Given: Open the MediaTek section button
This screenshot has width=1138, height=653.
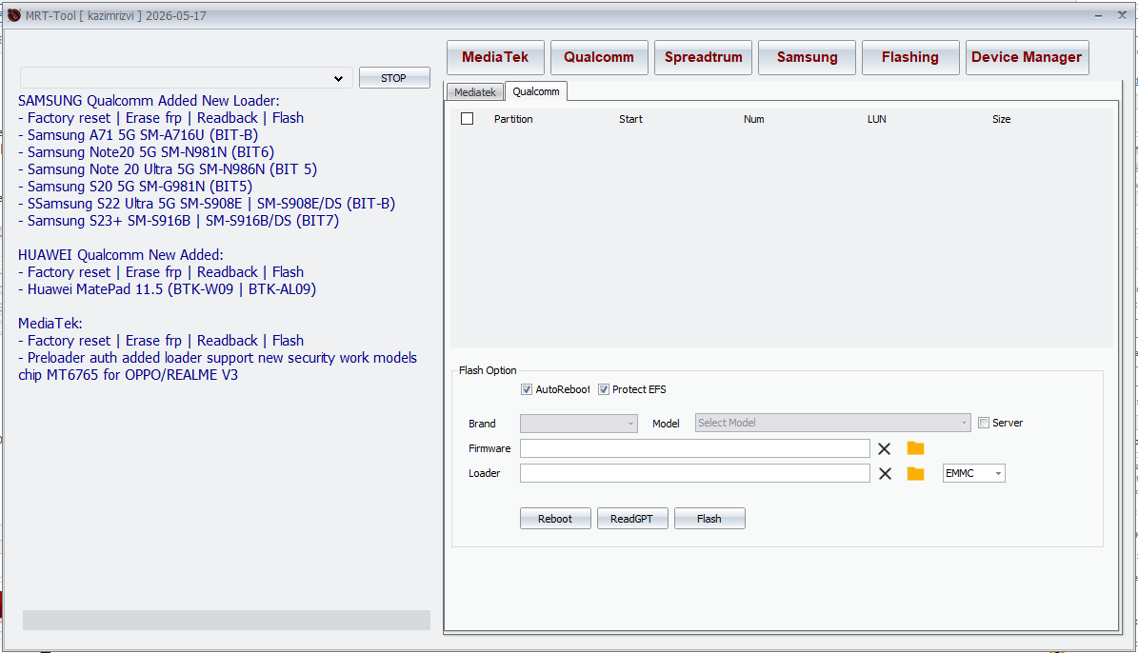Looking at the screenshot, I should tap(496, 57).
